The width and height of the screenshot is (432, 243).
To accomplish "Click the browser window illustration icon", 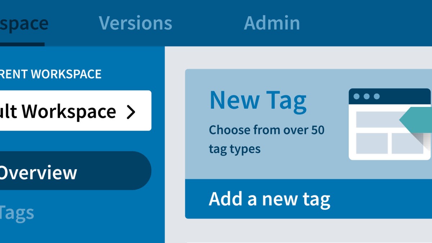I will [x=390, y=124].
